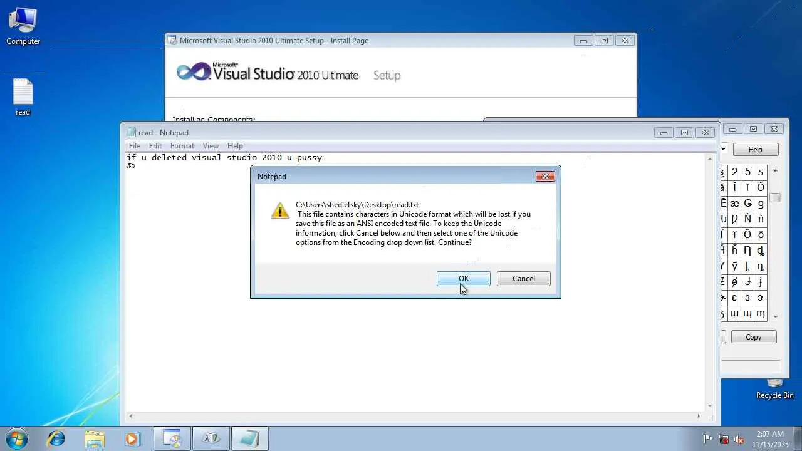This screenshot has width=802, height=451.
Task: Click the Visual Studio 2010 Ultimate logo
Action: coord(268,73)
